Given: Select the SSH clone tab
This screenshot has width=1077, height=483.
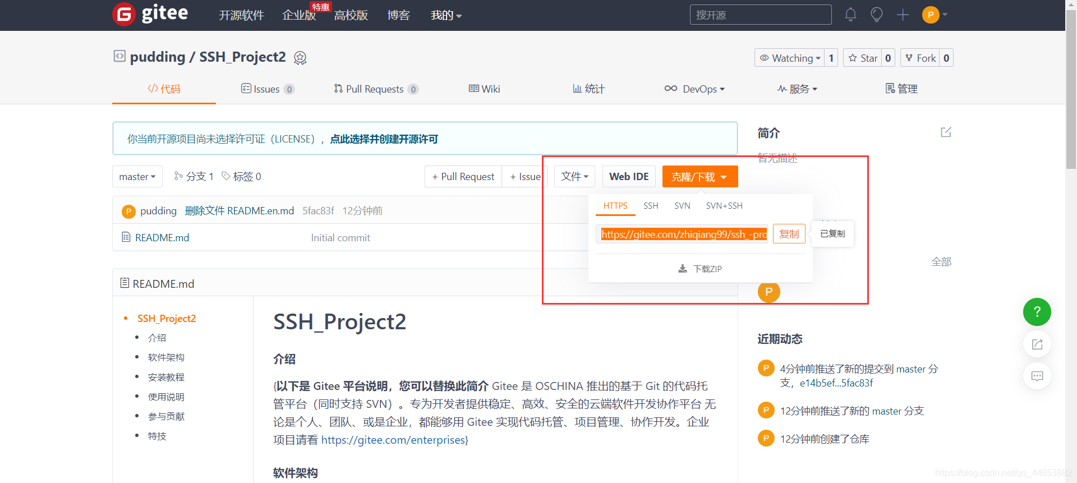Looking at the screenshot, I should (651, 206).
